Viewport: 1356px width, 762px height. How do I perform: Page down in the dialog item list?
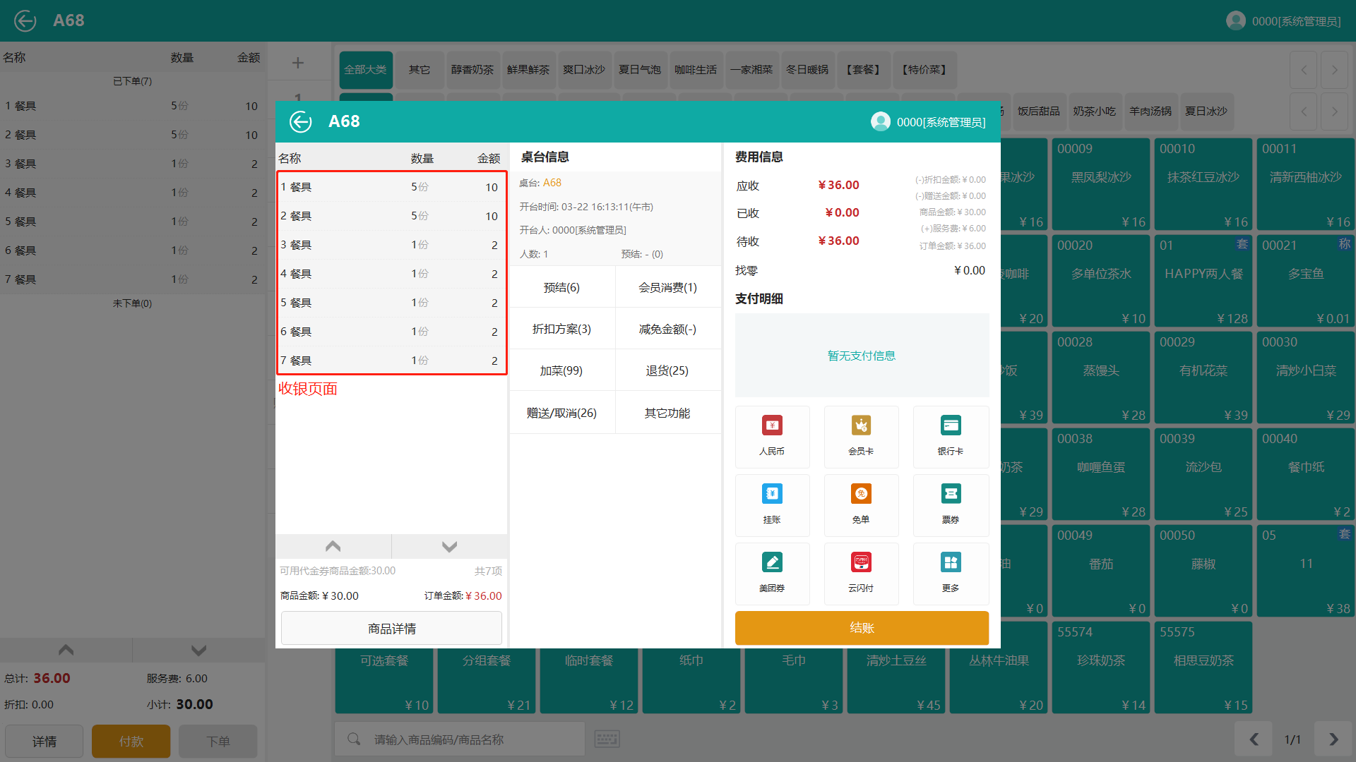click(x=449, y=546)
